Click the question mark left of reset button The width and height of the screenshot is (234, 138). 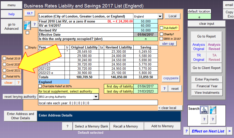[x=164, y=89]
